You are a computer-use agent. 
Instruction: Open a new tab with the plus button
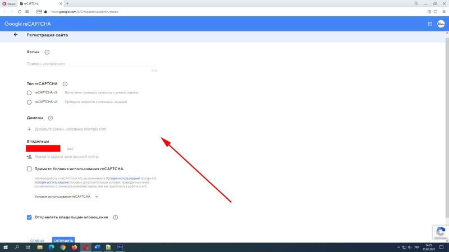point(67,3)
